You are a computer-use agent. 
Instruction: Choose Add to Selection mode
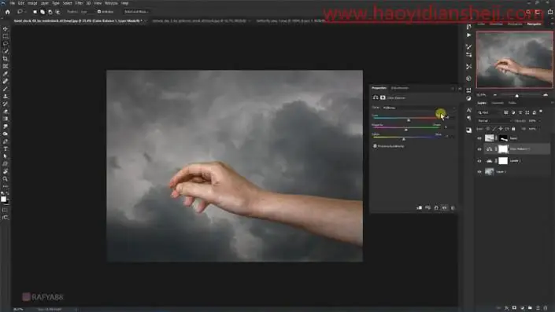coord(43,12)
